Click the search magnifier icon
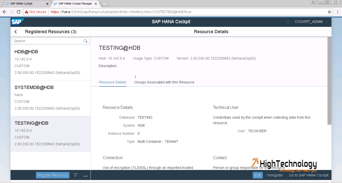342x183 pixels. coord(85,41)
